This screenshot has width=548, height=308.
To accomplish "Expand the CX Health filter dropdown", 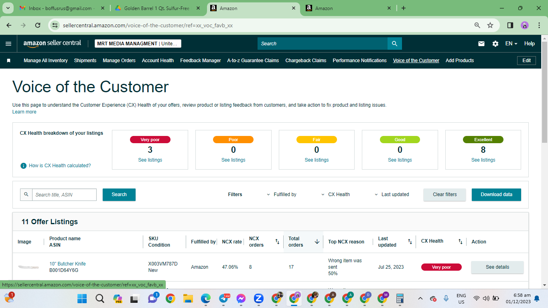I will click(x=335, y=195).
